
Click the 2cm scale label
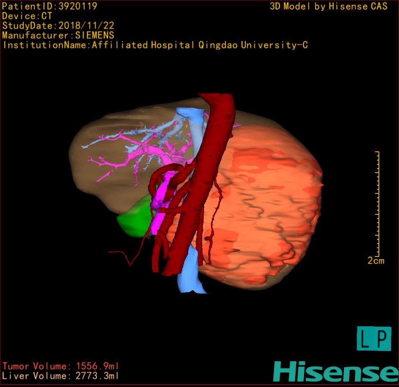[x=376, y=261]
